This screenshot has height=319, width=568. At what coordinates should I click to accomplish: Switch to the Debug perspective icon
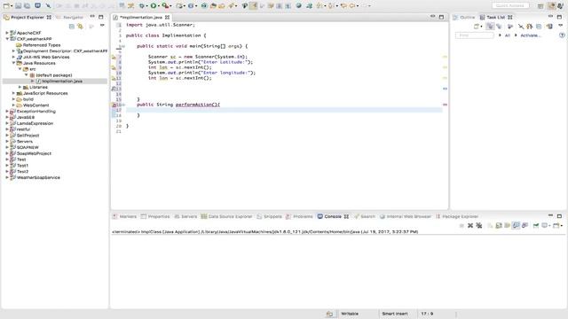point(560,6)
